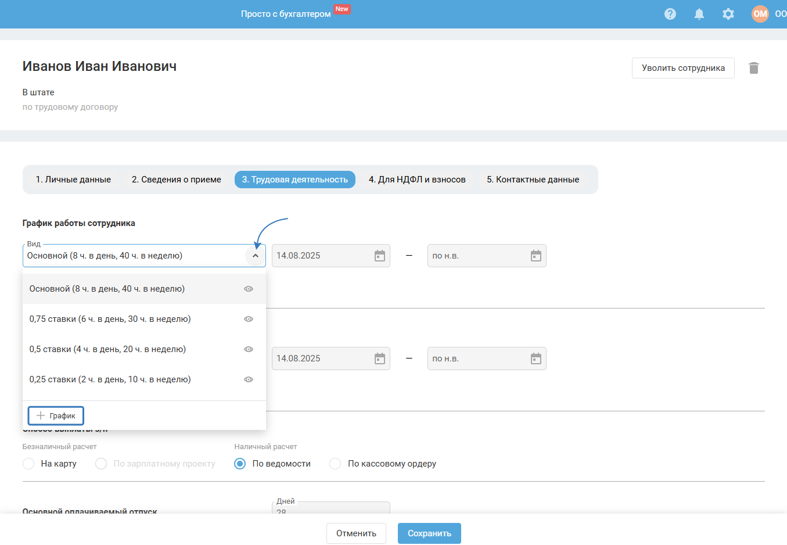The width and height of the screenshot is (787, 545).
Task: Select the 'По ведомости' radio button
Action: tap(240, 464)
